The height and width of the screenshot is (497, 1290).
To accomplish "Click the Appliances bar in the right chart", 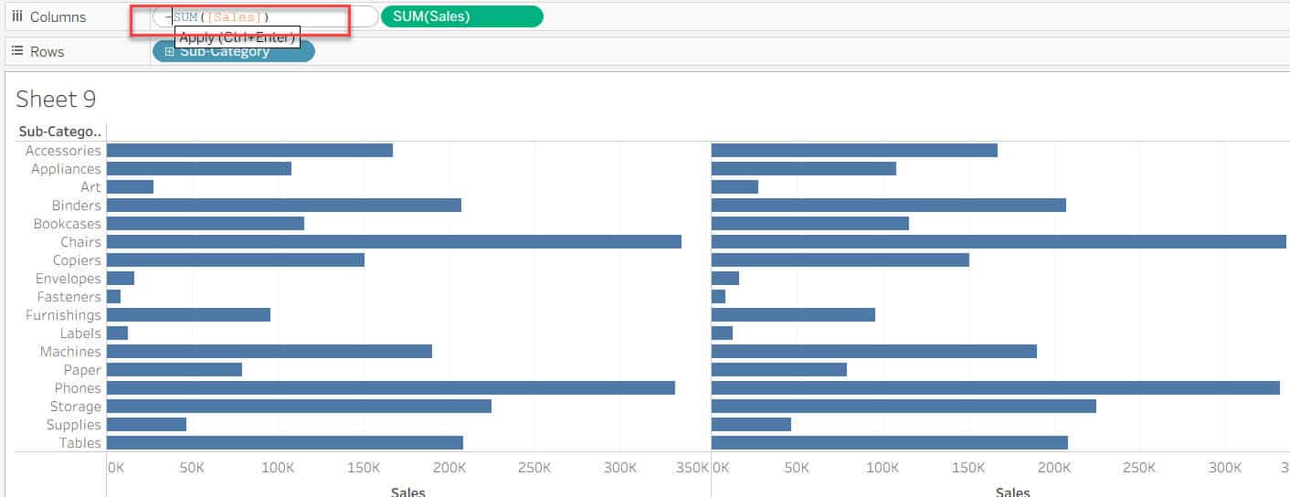I will (804, 169).
